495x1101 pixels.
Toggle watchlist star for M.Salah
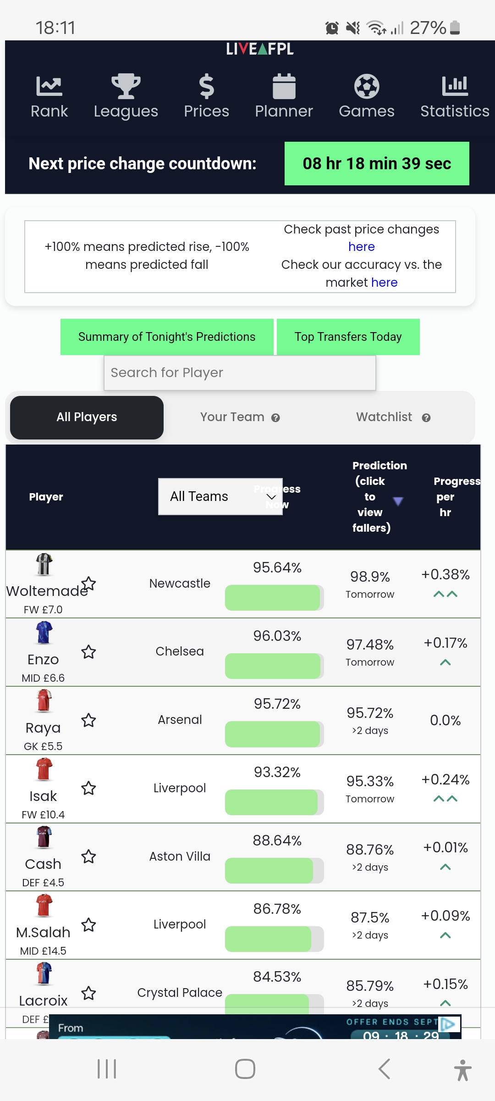tap(88, 925)
